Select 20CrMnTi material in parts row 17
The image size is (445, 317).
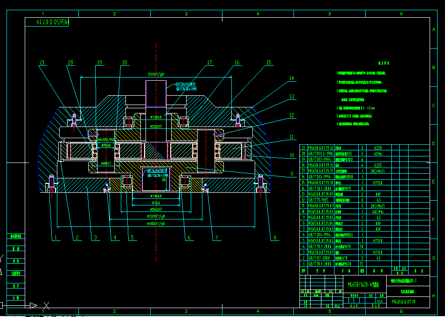[379, 171]
